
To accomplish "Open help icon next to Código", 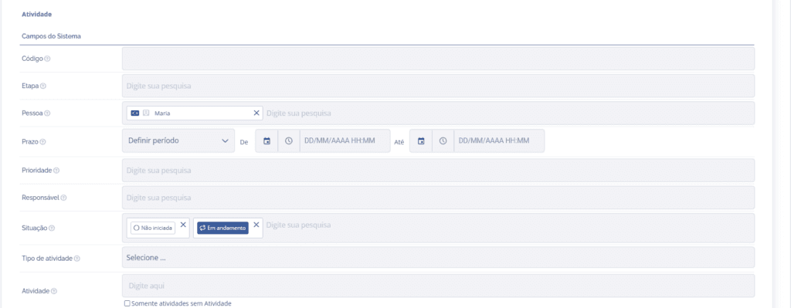I will pos(47,59).
